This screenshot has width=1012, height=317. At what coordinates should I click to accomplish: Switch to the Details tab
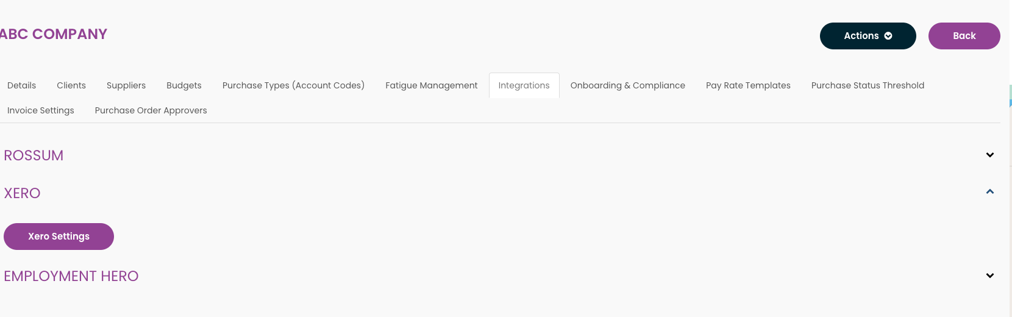click(x=22, y=85)
